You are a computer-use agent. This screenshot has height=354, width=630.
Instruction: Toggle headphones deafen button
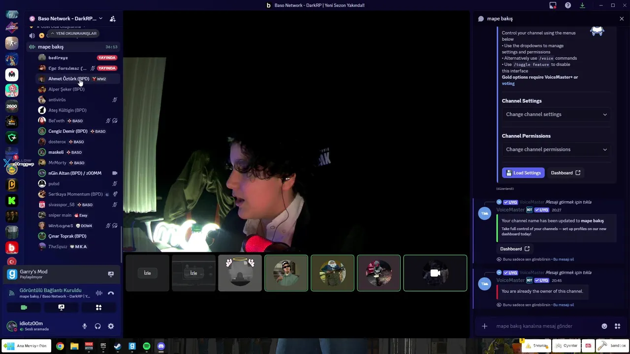(97, 326)
